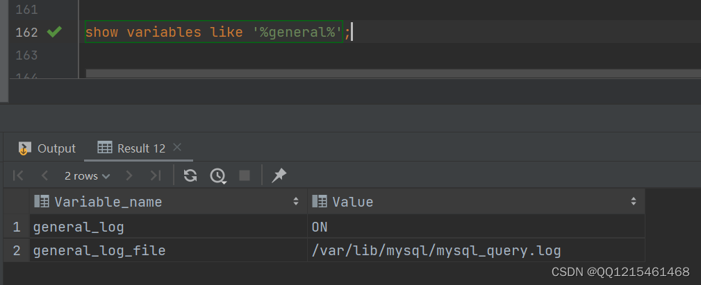Select the Variable_name column header
Viewport: 701px width, 285px height.
[x=168, y=202]
